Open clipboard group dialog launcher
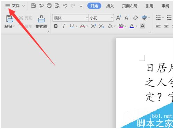The height and width of the screenshot is (129, 174). click(48, 32)
